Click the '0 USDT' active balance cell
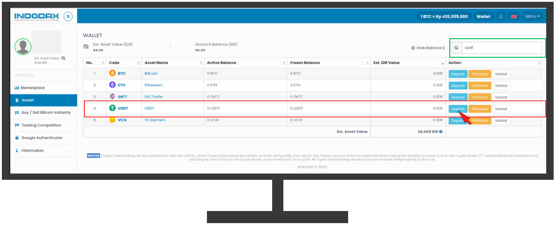The image size is (556, 225). click(246, 108)
